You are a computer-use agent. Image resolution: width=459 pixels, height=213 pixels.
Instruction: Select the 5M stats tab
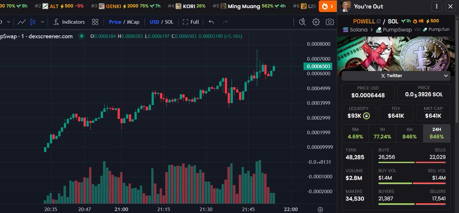(355, 133)
